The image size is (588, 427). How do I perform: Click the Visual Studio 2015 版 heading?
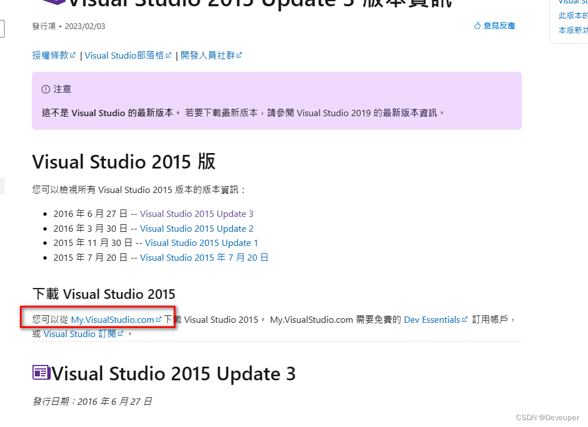pos(124,162)
